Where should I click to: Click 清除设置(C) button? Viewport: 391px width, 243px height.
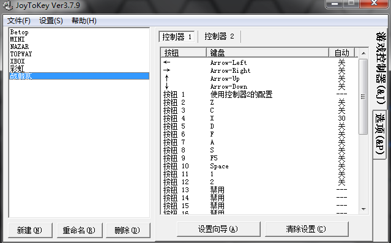307,229
